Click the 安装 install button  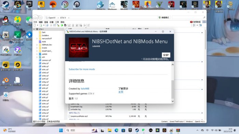(166, 55)
